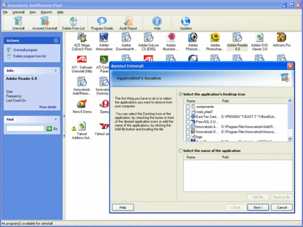Click the Next button

(258, 207)
